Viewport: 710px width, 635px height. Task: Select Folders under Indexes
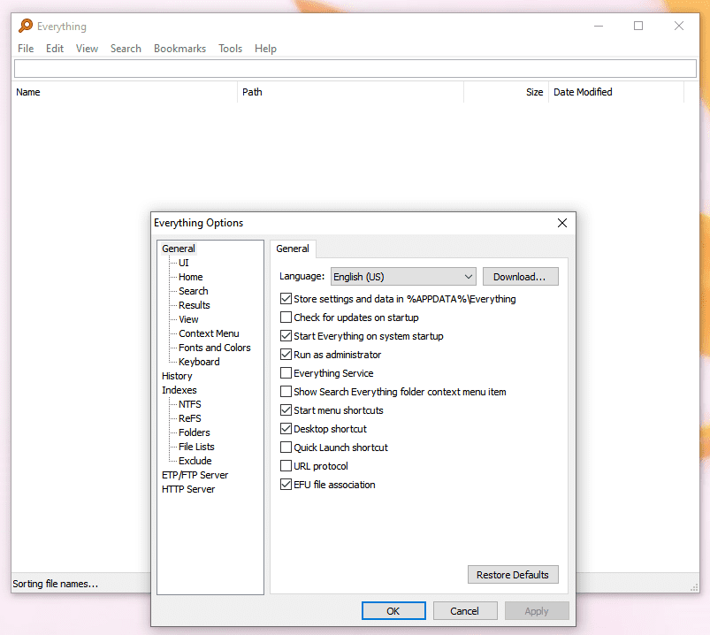[x=195, y=432]
